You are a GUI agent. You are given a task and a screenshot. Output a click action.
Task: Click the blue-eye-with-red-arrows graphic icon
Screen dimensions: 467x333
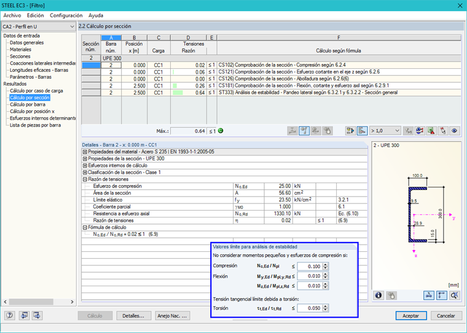click(x=420, y=131)
